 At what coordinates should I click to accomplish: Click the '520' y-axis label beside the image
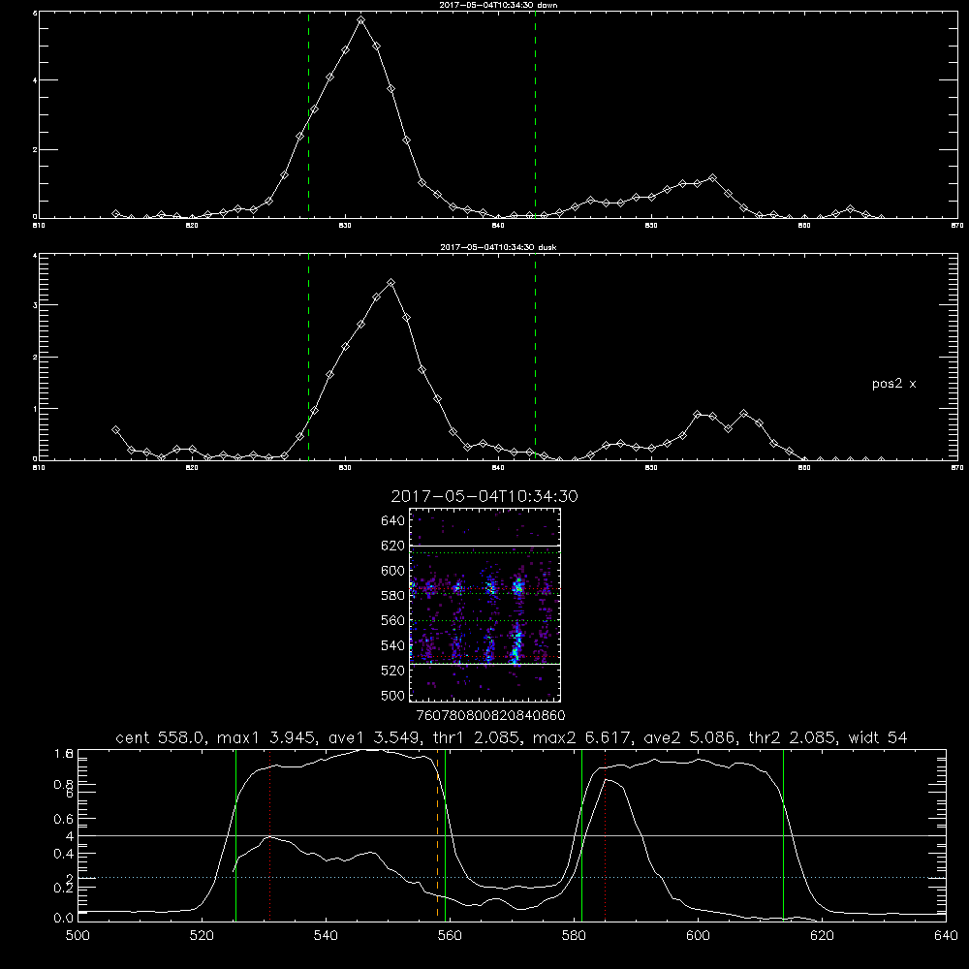pos(392,671)
